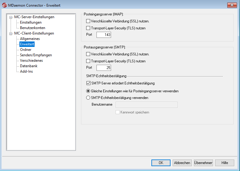Open Einstellungen under MC-Server-Einstellungen
This screenshot has width=240, height=171.
[x=31, y=22]
